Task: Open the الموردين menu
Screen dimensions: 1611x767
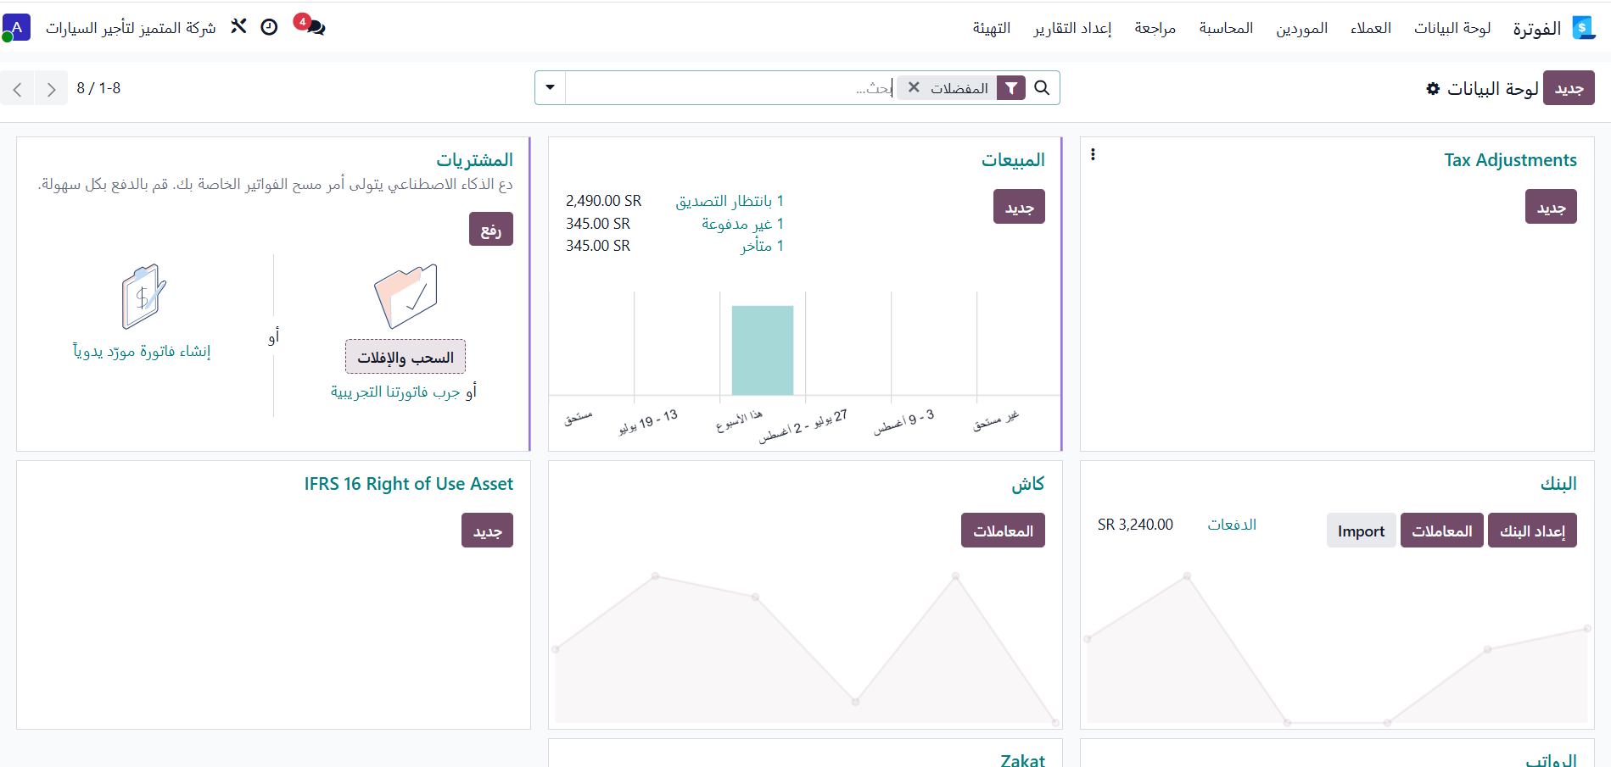Action: coord(1302,28)
